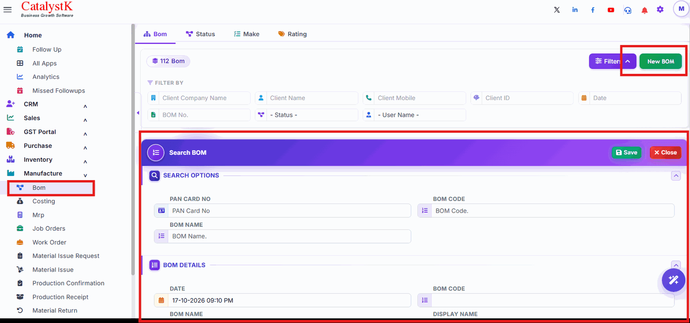Close the Search BOM panel
The height and width of the screenshot is (323, 690).
pyautogui.click(x=665, y=153)
